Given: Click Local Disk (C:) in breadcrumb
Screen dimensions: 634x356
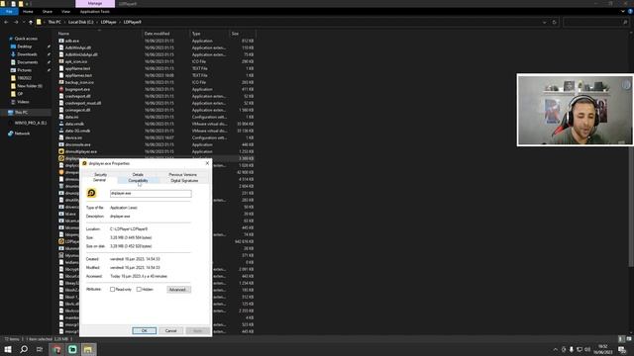Looking at the screenshot, I should tap(80, 22).
